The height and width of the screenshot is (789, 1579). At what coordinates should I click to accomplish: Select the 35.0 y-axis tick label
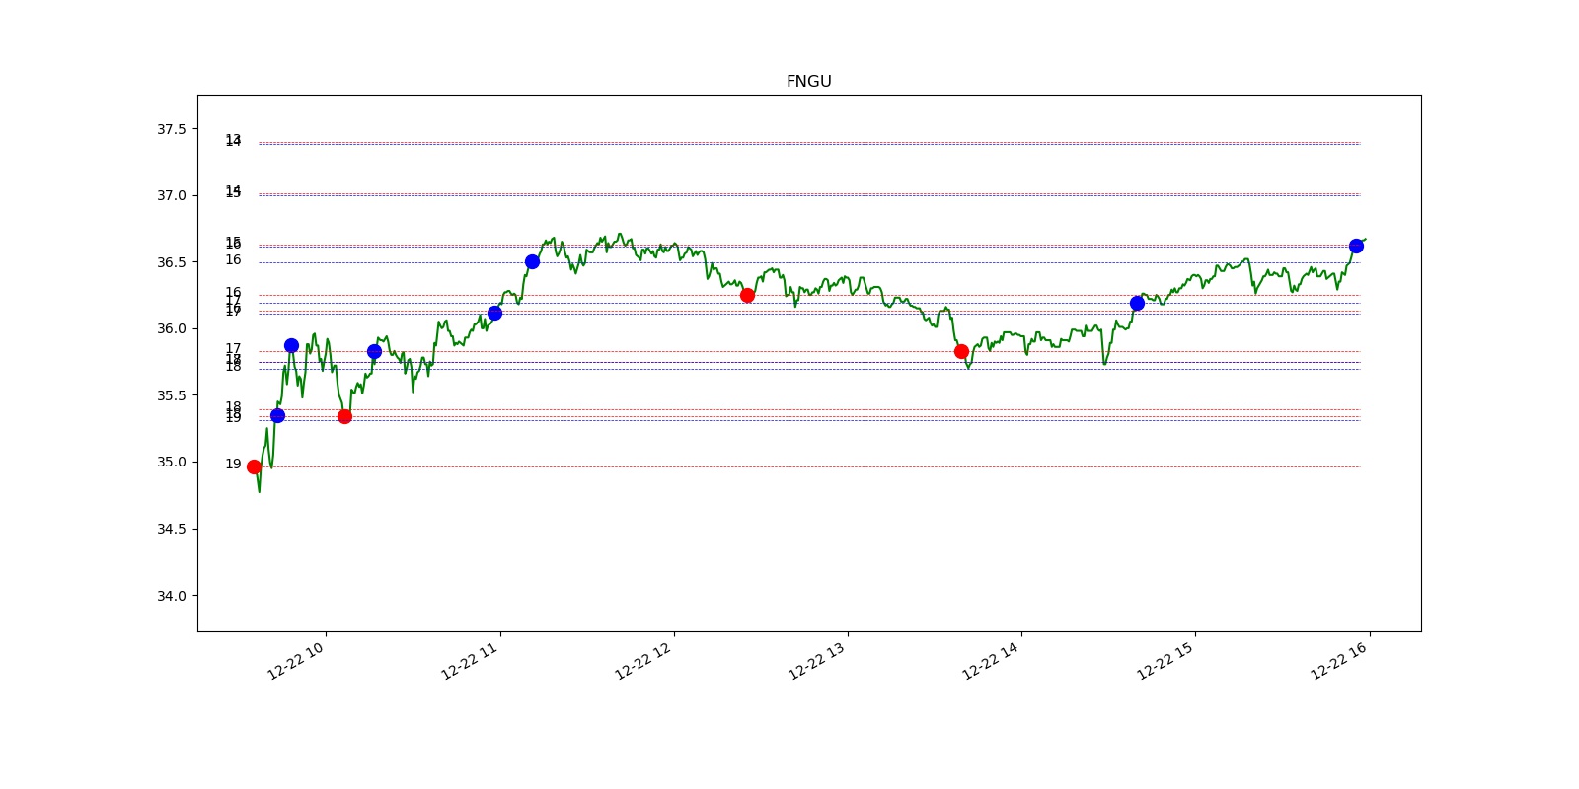(171, 462)
